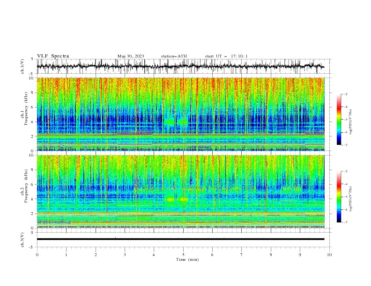
Task: Click the ch.1 frequency tick label "10"
Action: [x=31, y=78]
